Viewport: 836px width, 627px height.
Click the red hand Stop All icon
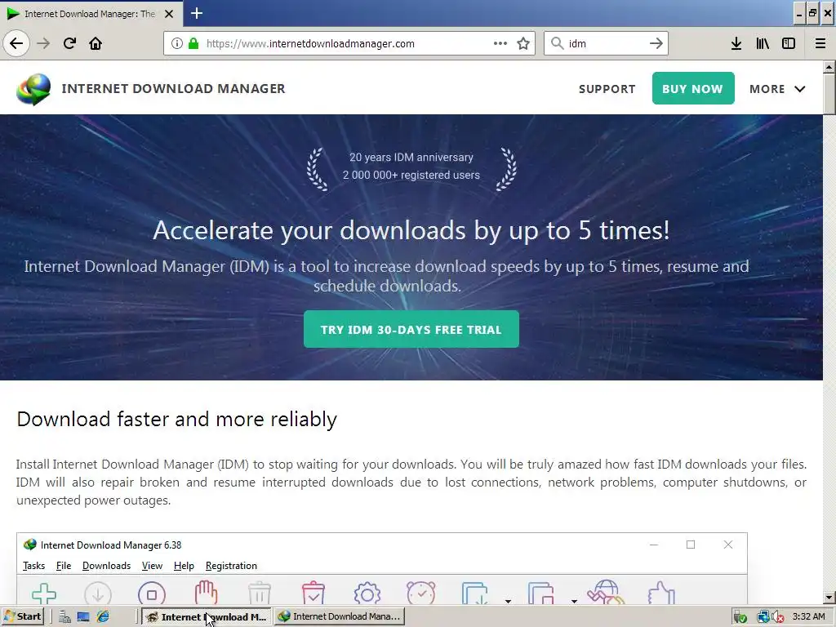[x=206, y=593]
